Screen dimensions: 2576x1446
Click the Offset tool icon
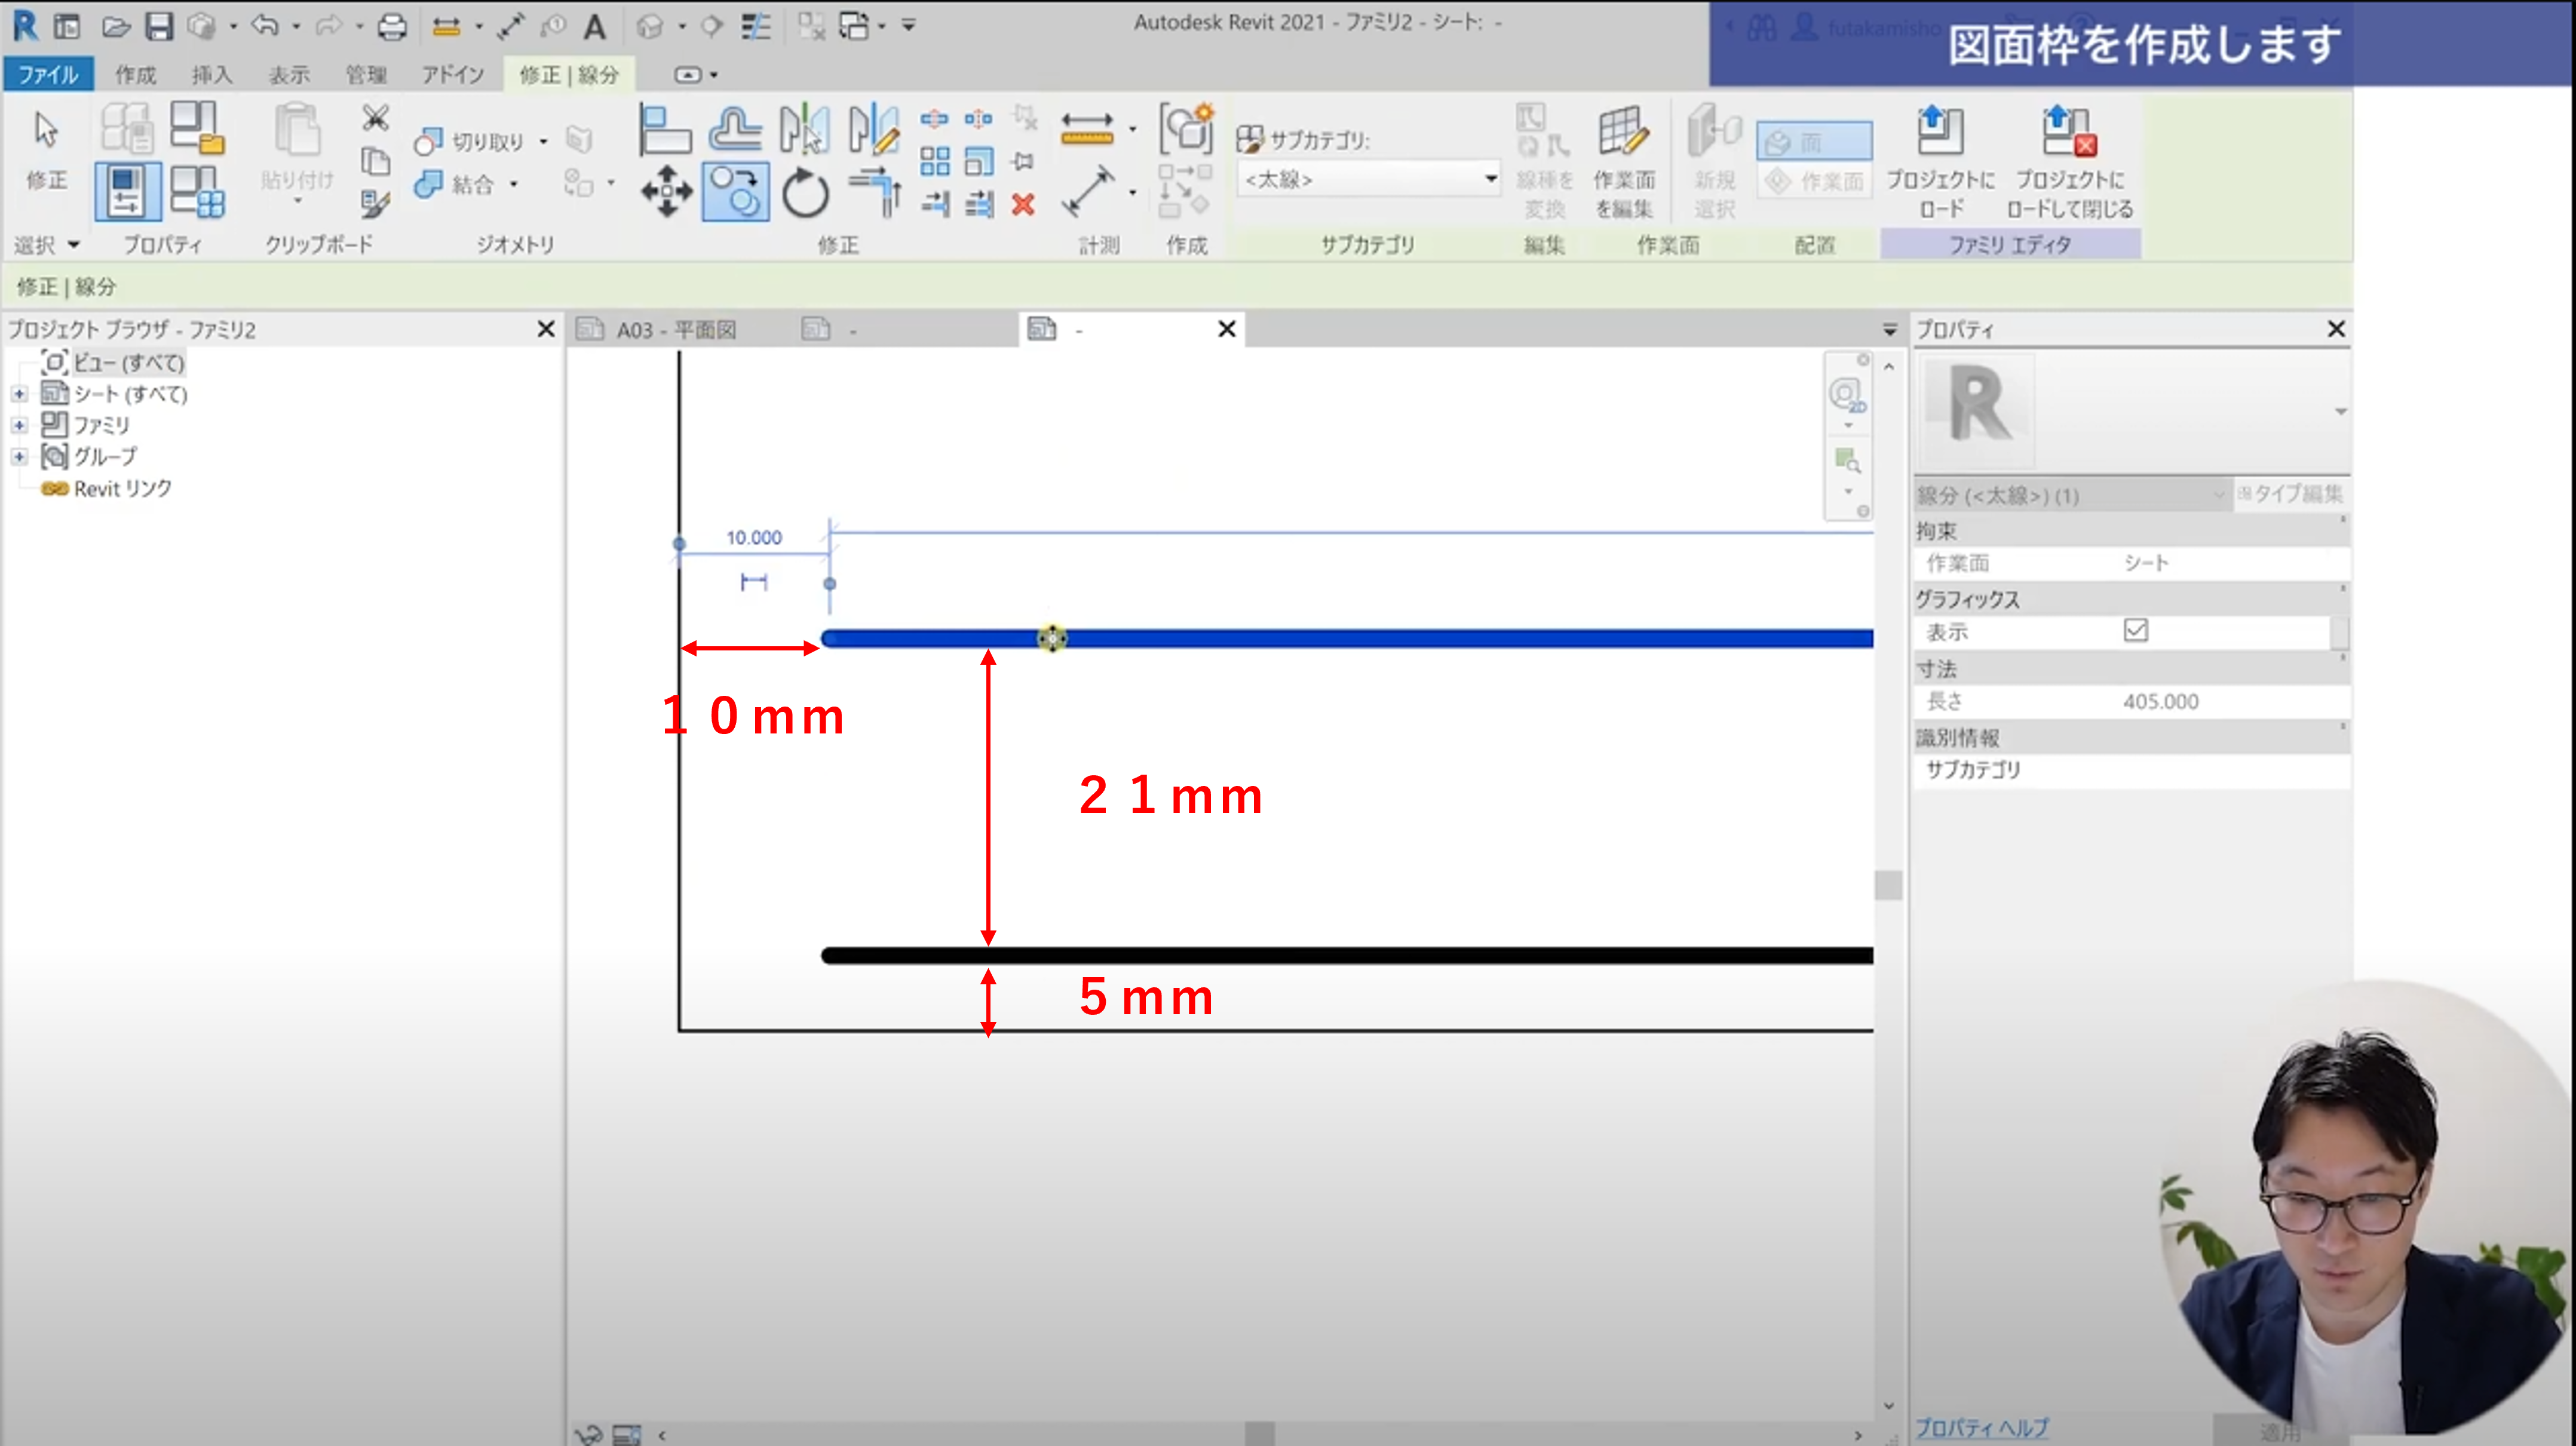pos(735,130)
